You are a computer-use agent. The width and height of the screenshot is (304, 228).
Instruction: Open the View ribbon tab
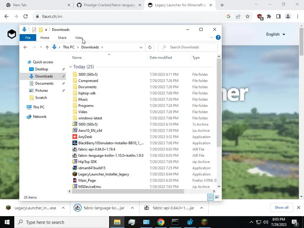(x=79, y=38)
